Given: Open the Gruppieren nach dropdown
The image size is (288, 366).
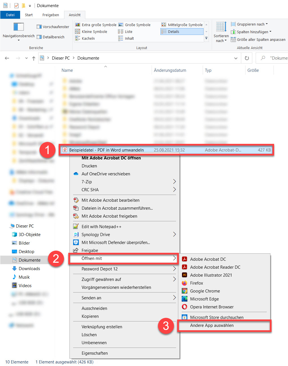Looking at the screenshot, I should coord(249,24).
